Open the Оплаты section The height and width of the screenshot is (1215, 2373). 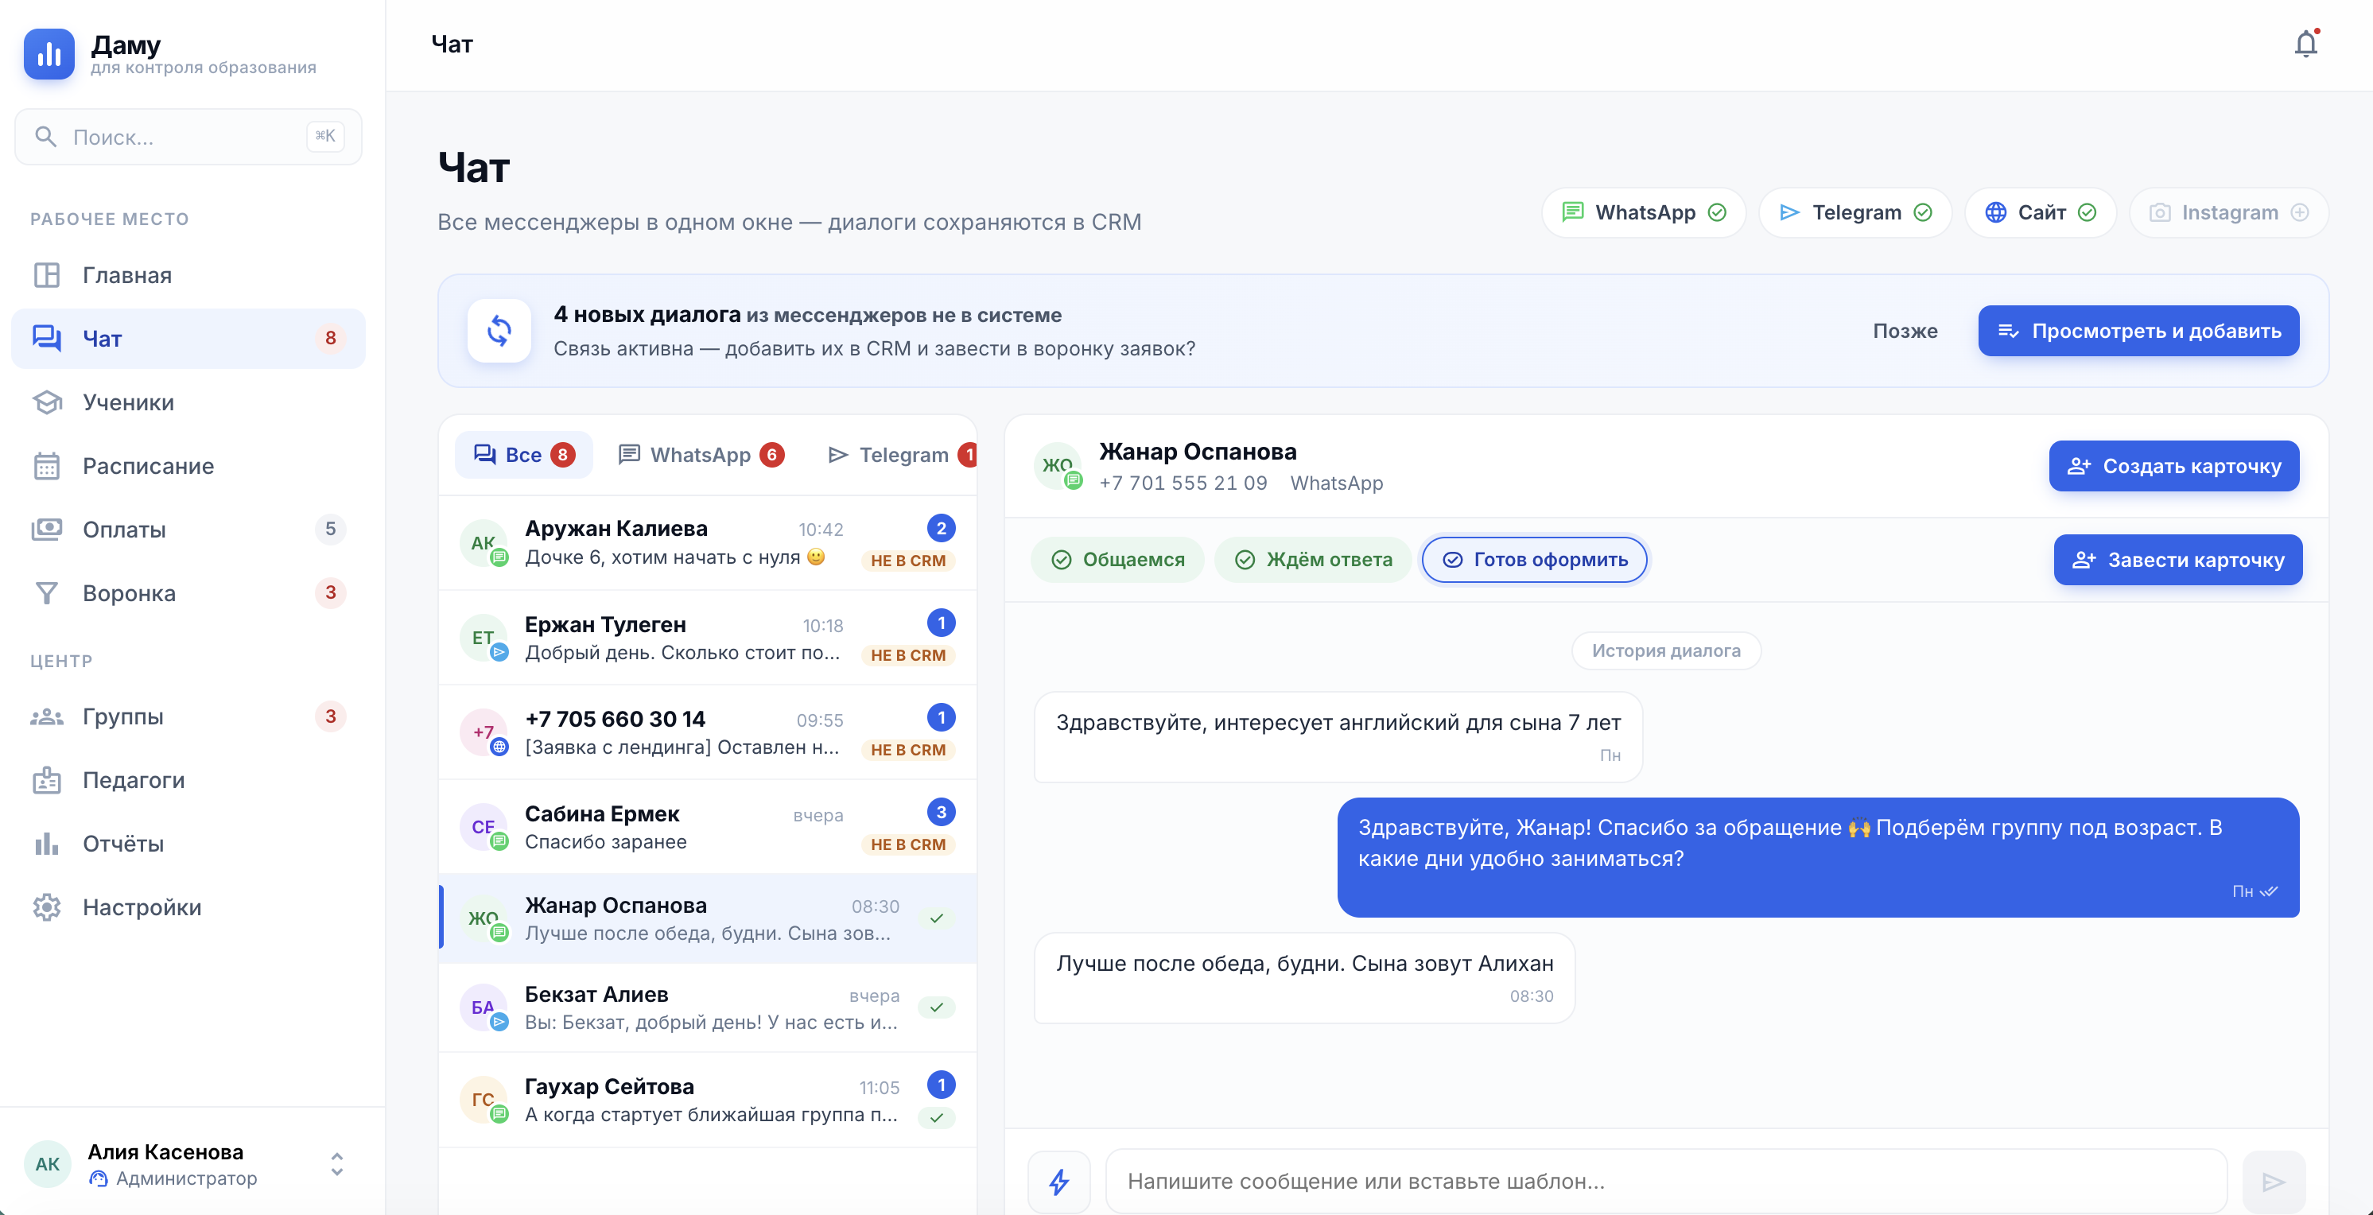click(188, 530)
